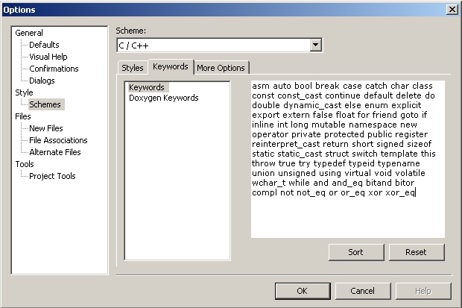This screenshot has width=462, height=308.
Task: Click inside the keywords text area
Action: [x=348, y=160]
